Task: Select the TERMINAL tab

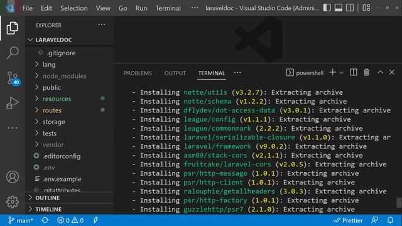Action: 212,73
